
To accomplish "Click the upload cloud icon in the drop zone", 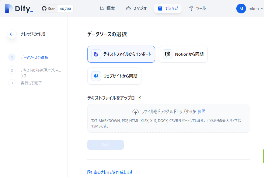I will coord(136,111).
